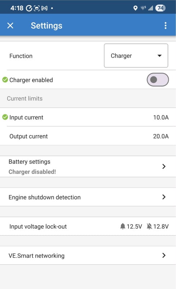The width and height of the screenshot is (176, 289).
Task: Open the three-dot overflow menu
Action: coord(166,25)
